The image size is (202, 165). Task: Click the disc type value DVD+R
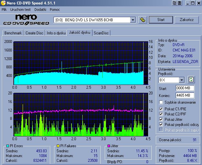[178, 45]
